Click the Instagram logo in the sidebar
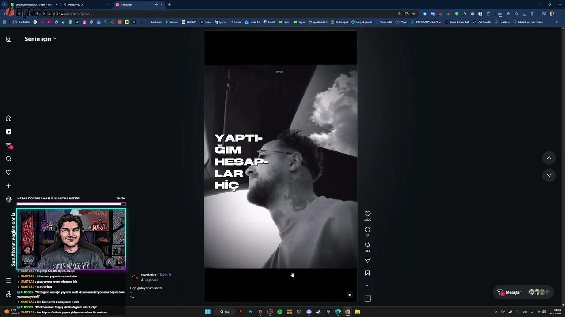This screenshot has width=565, height=317. (8, 39)
